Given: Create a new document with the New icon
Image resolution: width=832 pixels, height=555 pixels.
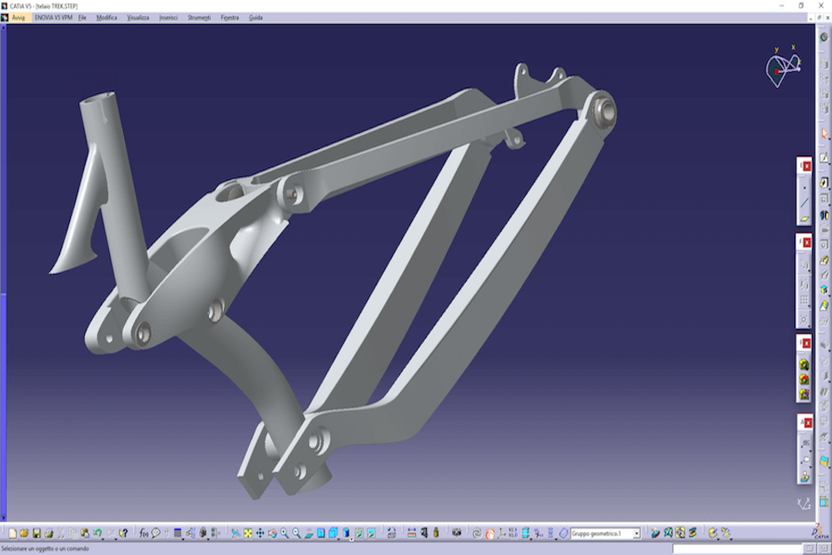Looking at the screenshot, I should click(12, 533).
